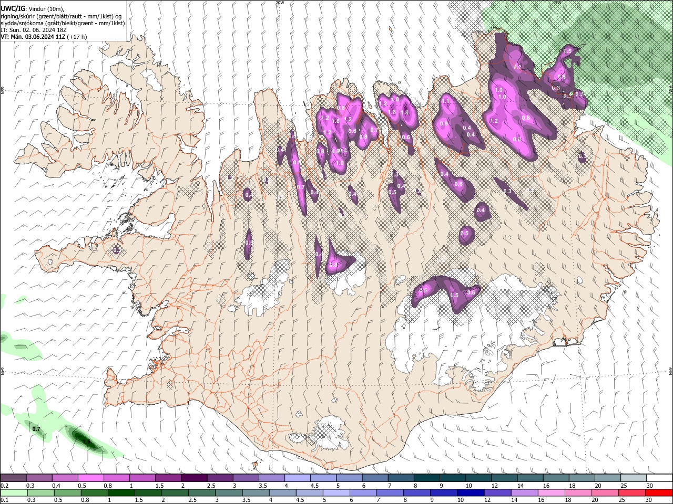Image resolution: width=673 pixels, height=504 pixels.
Task: Click the 'VT: Mán. 03.06.2024 11Z (+17 h)' text
Action: coord(44,37)
